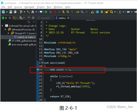Switch to the Project explorer tab
Screen dimensions: 137x111
click(x=22, y=18)
